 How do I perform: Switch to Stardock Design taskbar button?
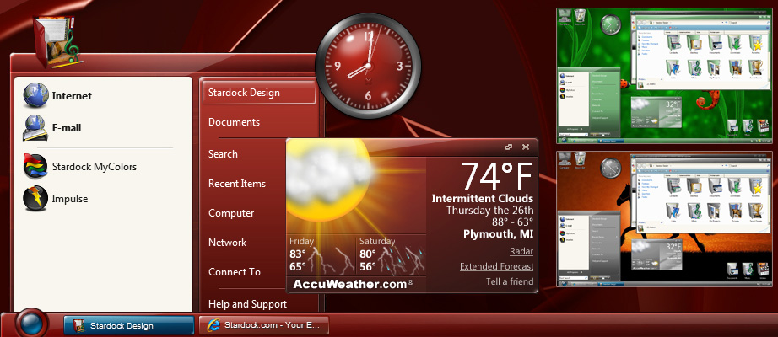(129, 325)
